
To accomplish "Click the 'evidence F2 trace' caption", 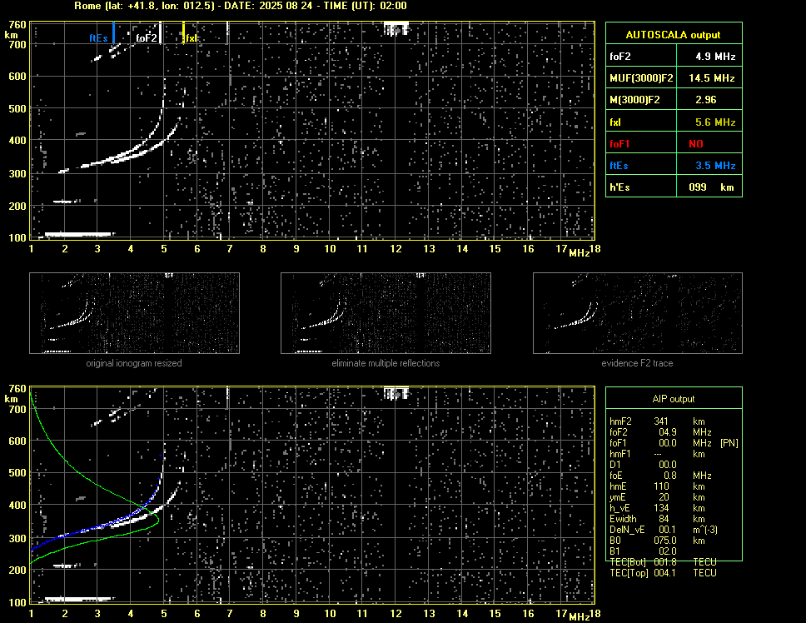I will 638,363.
